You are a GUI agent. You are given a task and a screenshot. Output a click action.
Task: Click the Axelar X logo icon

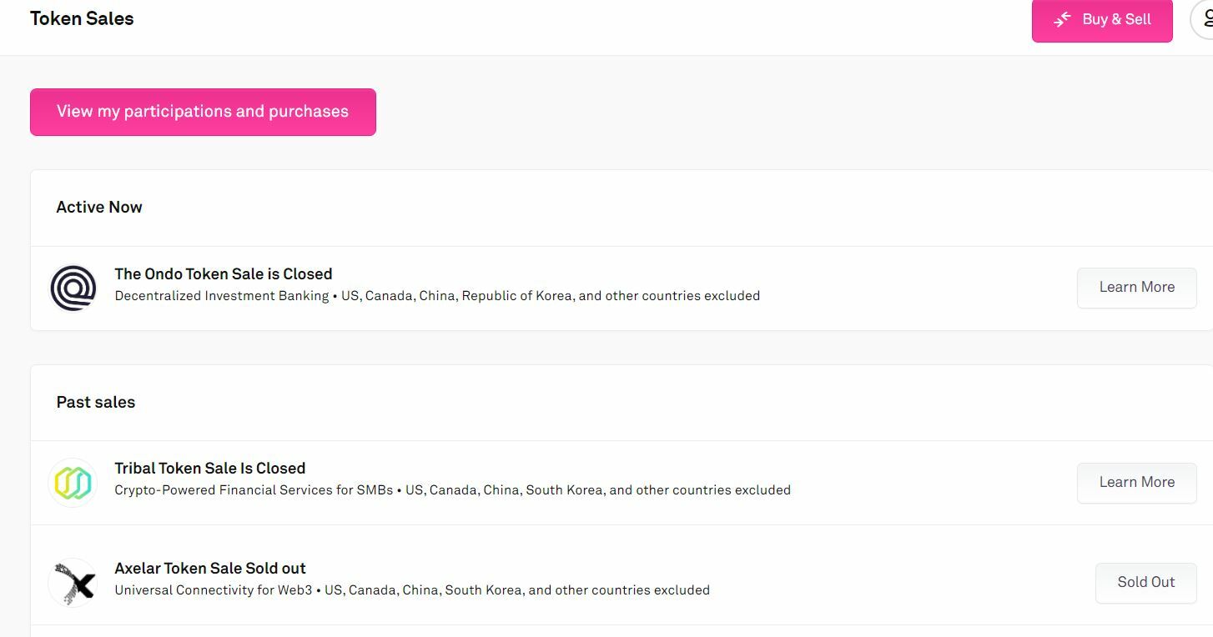[x=73, y=583]
